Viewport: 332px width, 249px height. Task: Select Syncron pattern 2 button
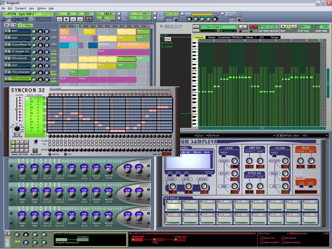tap(18, 146)
